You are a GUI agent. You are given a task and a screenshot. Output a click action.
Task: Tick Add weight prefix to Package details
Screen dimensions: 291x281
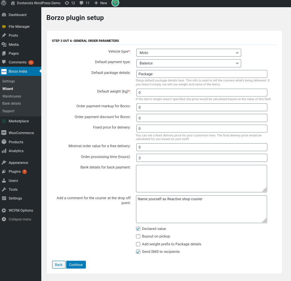pos(138,244)
